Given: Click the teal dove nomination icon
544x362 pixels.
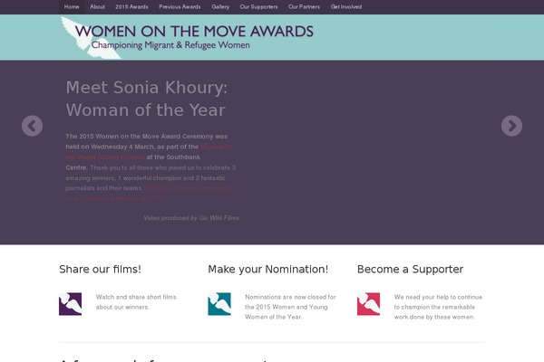Looking at the screenshot, I should [219, 304].
